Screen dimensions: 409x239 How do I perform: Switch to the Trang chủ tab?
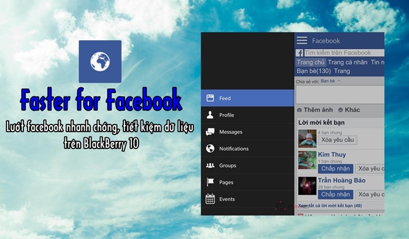click(311, 62)
